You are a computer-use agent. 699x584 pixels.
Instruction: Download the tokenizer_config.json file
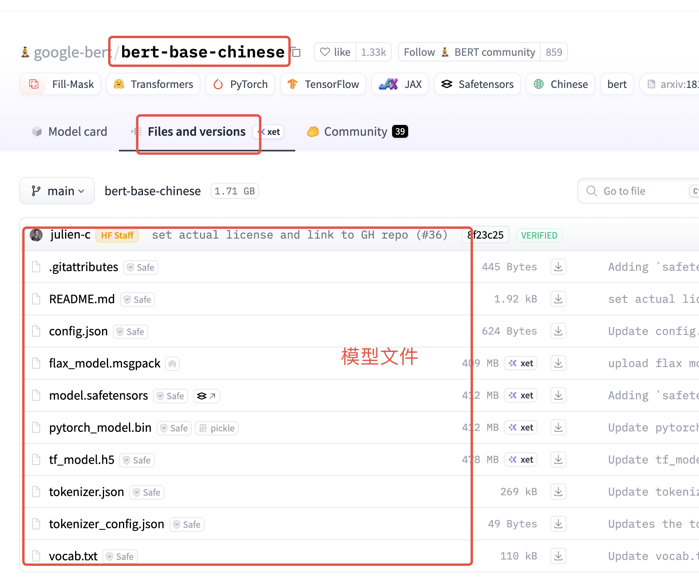558,524
